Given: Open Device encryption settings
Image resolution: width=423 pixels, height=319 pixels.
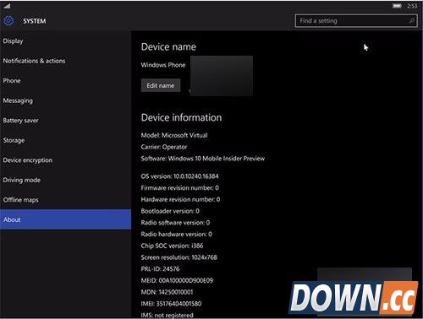Looking at the screenshot, I should coord(65,160).
